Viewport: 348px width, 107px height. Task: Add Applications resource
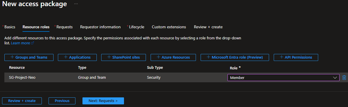[x=77, y=57]
